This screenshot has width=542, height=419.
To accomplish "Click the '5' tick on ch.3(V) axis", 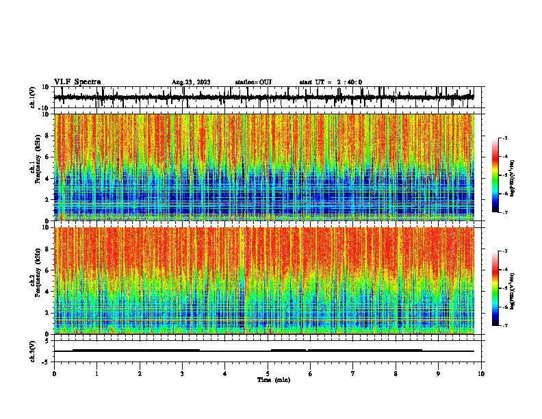I will 47,341.
